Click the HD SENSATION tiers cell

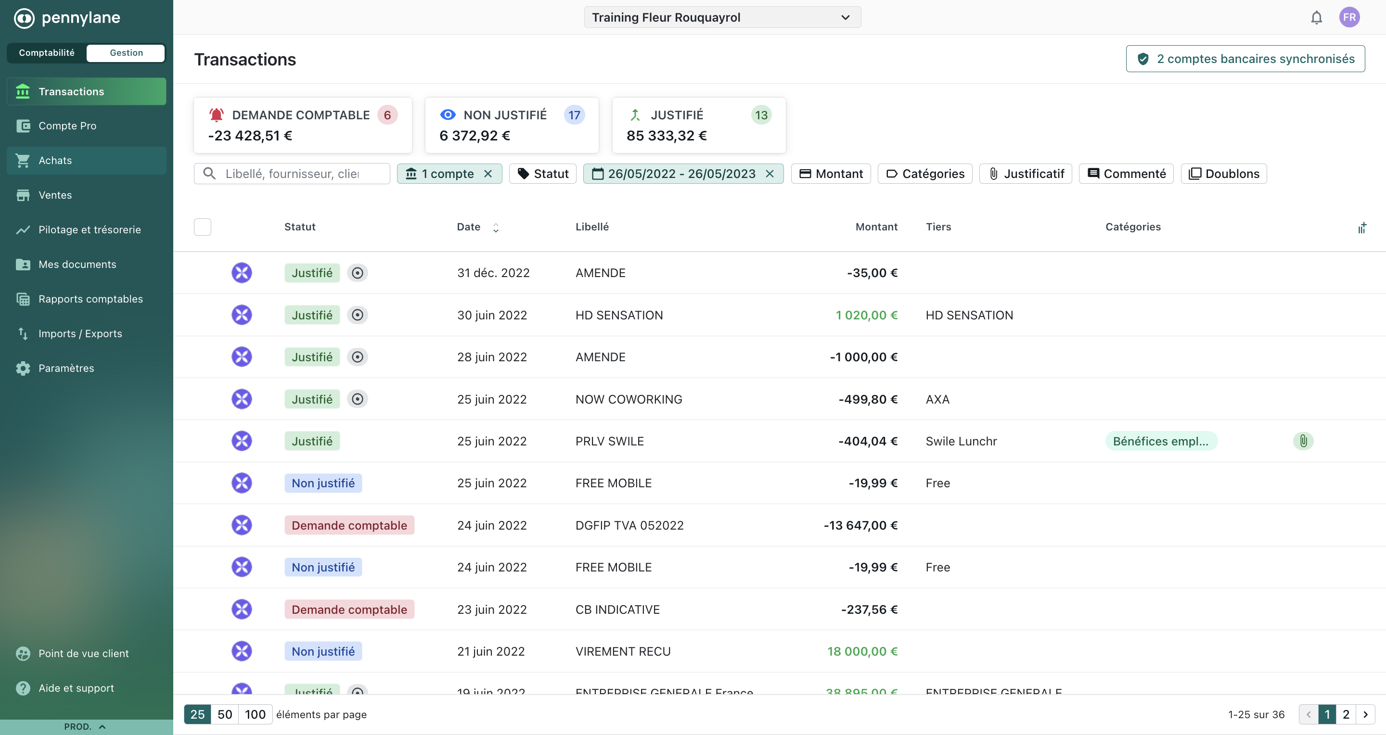(x=969, y=315)
